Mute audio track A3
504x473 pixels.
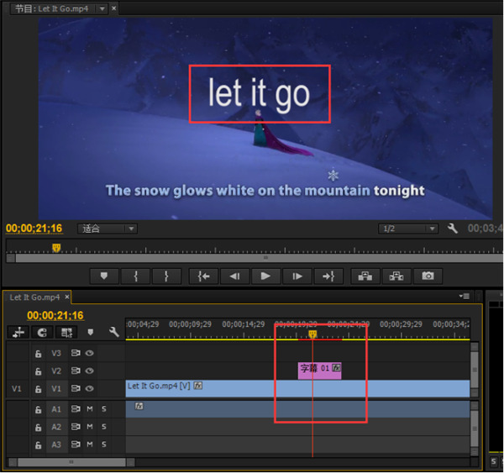click(90, 444)
